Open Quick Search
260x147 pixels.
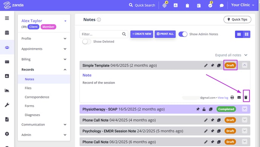142,5
